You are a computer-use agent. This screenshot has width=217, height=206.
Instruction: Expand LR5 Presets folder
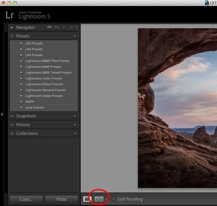21,55
